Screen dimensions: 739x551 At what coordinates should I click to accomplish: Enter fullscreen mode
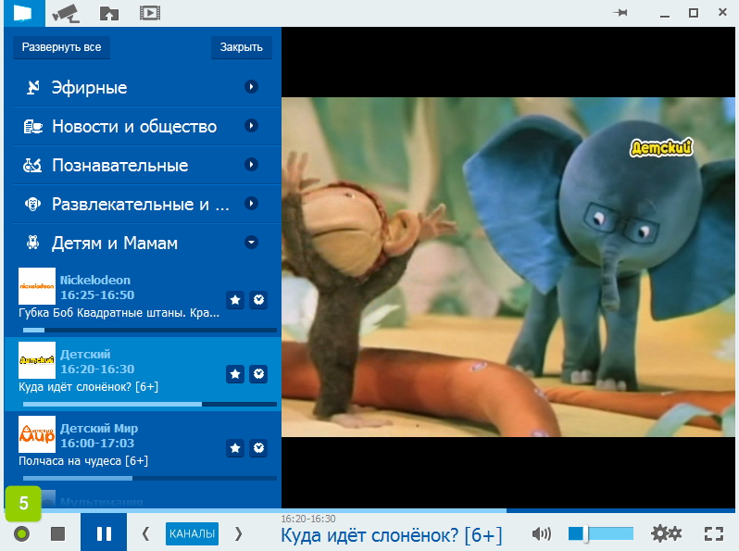coord(714,534)
